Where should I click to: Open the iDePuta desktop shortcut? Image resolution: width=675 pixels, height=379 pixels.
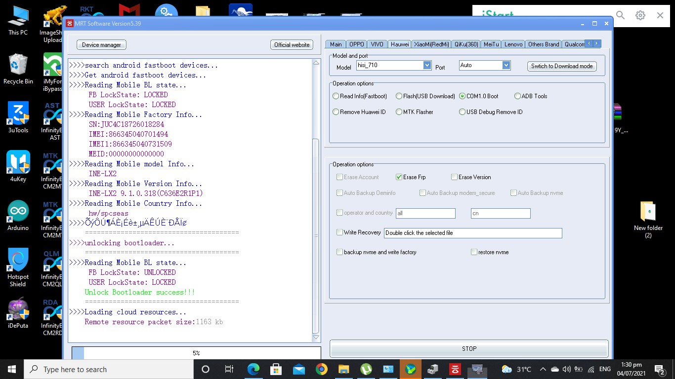(x=18, y=313)
